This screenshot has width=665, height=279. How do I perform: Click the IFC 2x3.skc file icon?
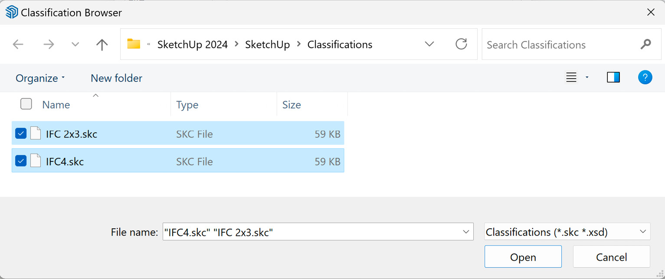pyautogui.click(x=36, y=134)
